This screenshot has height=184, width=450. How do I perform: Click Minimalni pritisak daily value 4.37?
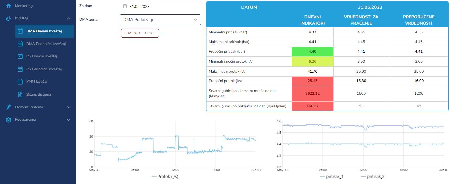312,32
